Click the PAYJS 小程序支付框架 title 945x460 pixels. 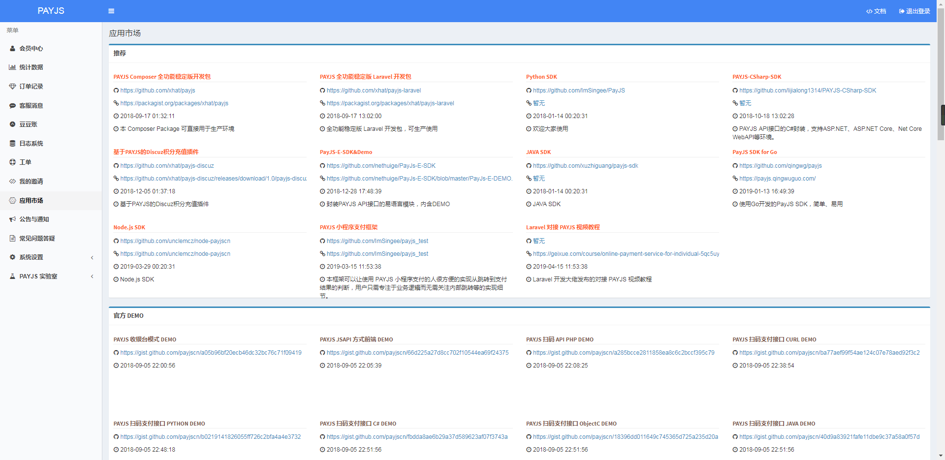[x=349, y=227]
